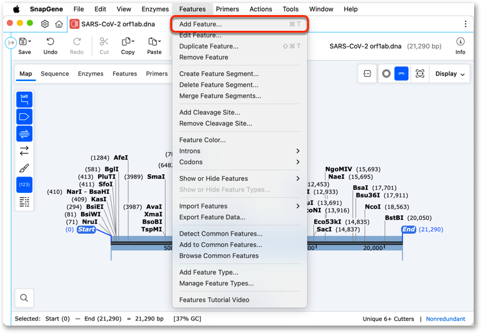Screen dimensions: 481x333
Task: Choose Detect Common Features...
Action: click(240, 234)
